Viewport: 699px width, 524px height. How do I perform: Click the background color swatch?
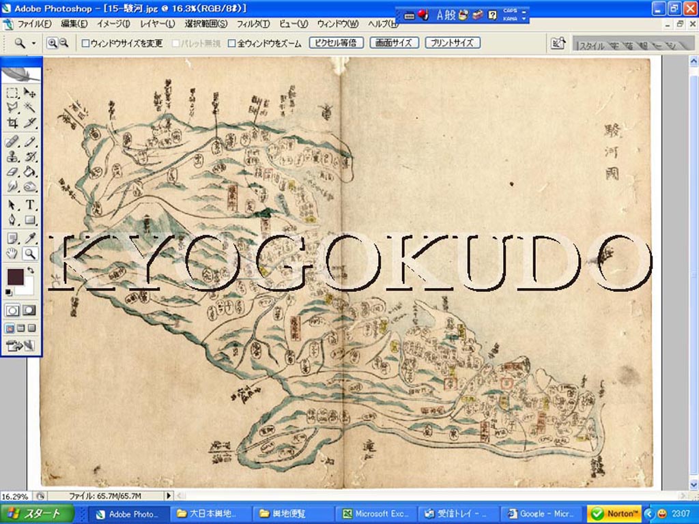click(x=27, y=289)
